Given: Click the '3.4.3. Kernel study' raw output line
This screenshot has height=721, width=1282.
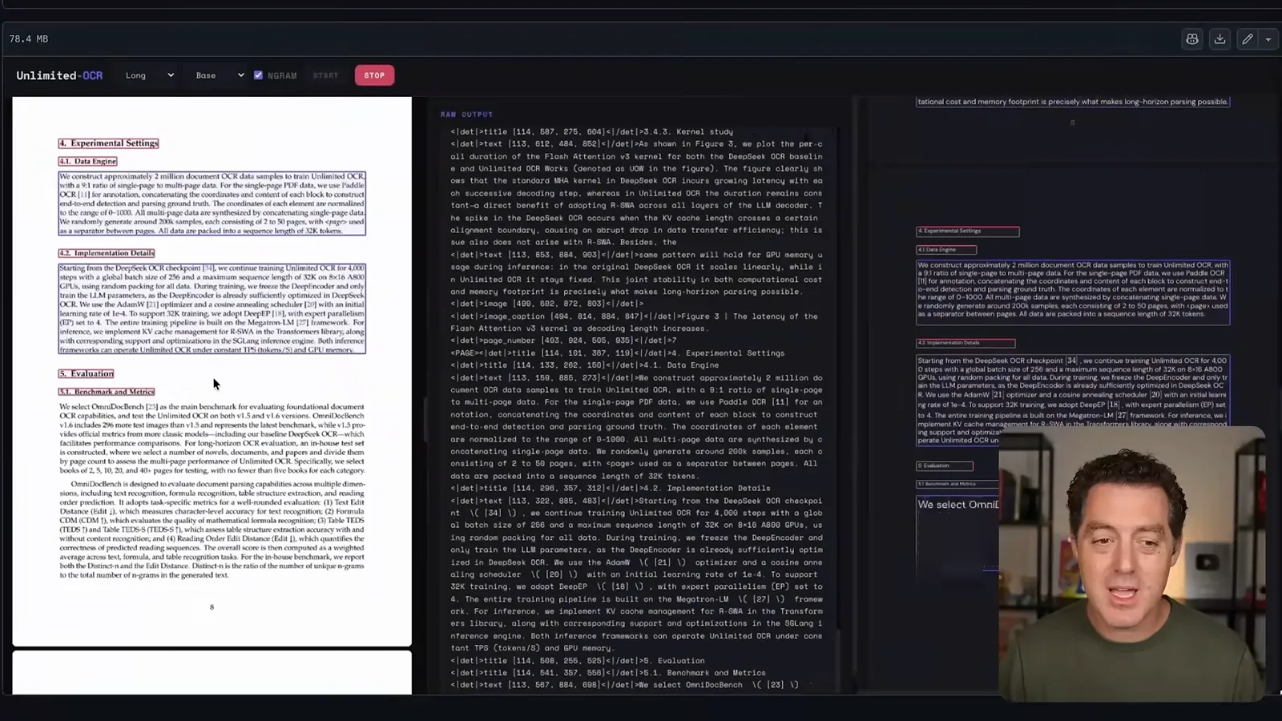Looking at the screenshot, I should [x=591, y=131].
